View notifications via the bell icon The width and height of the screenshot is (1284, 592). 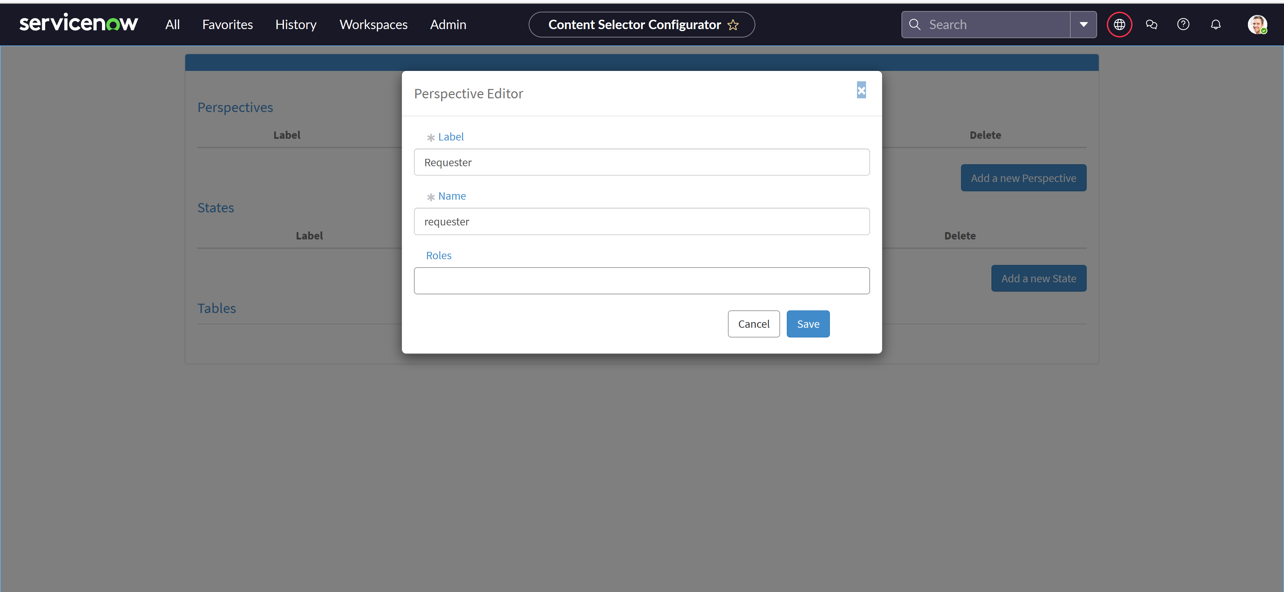tap(1216, 24)
